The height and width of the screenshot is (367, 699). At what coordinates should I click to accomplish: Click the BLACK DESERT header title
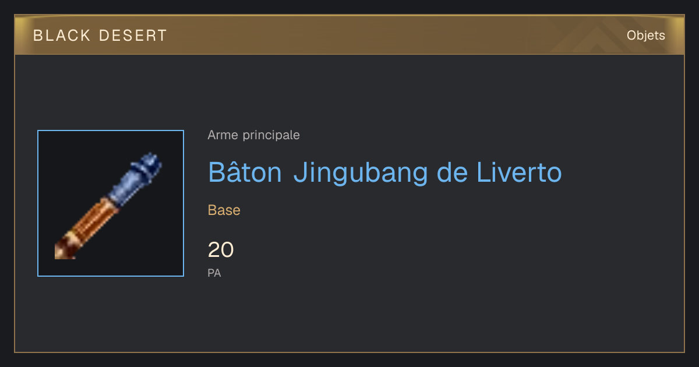[100, 36]
